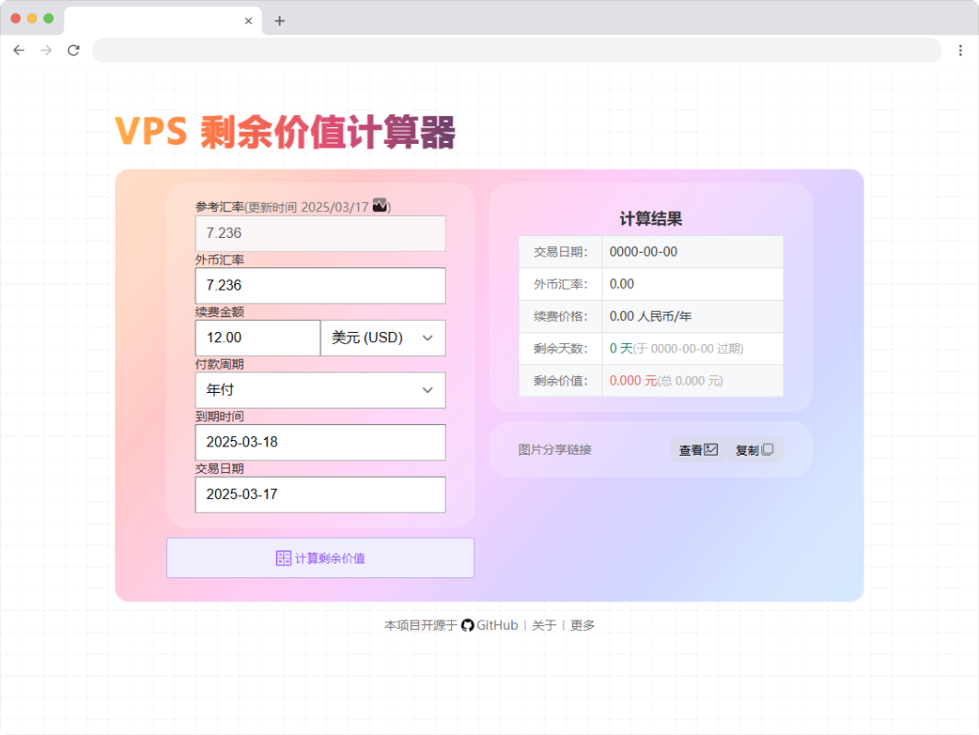Close the current browser tab
Screen dimensions: 979x735
pyautogui.click(x=248, y=21)
